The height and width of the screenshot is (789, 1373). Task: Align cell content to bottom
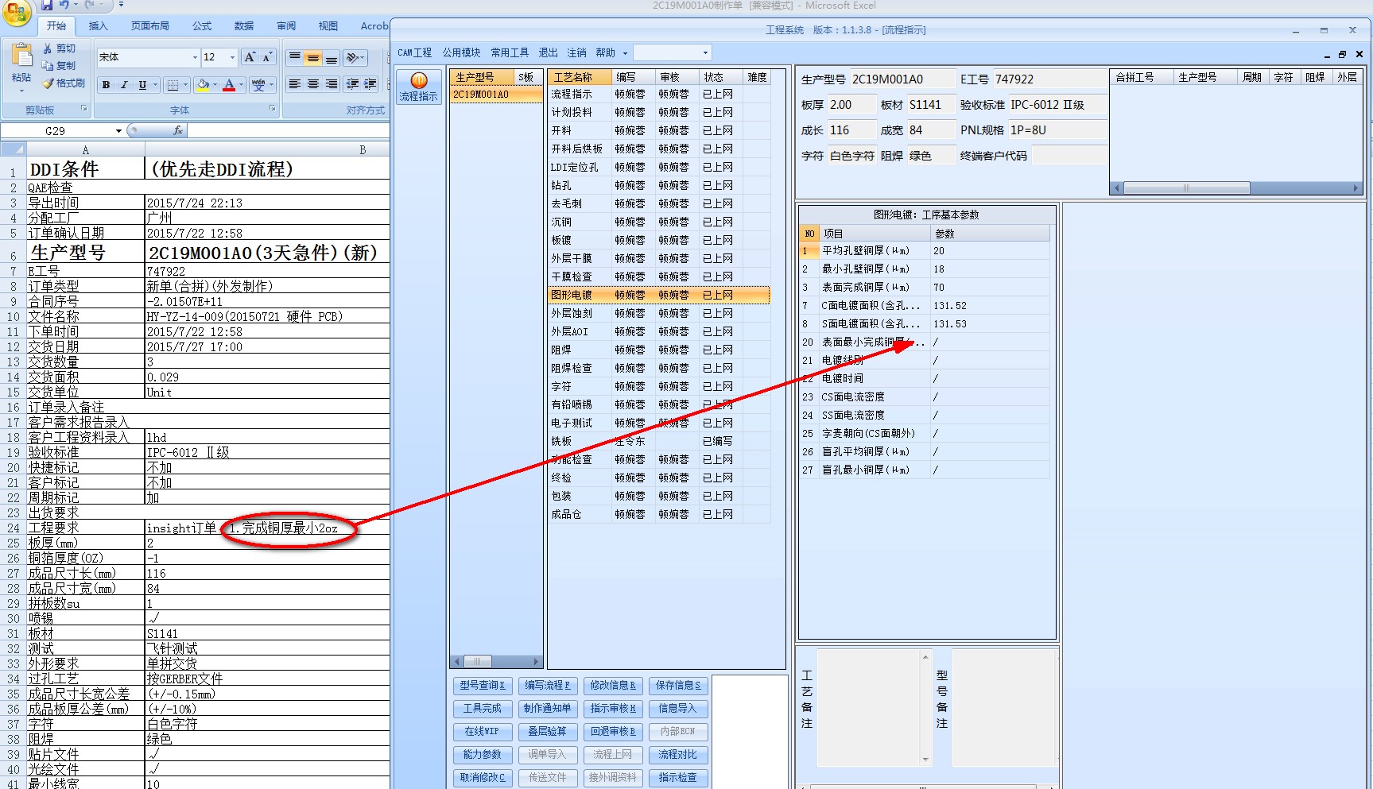click(332, 57)
